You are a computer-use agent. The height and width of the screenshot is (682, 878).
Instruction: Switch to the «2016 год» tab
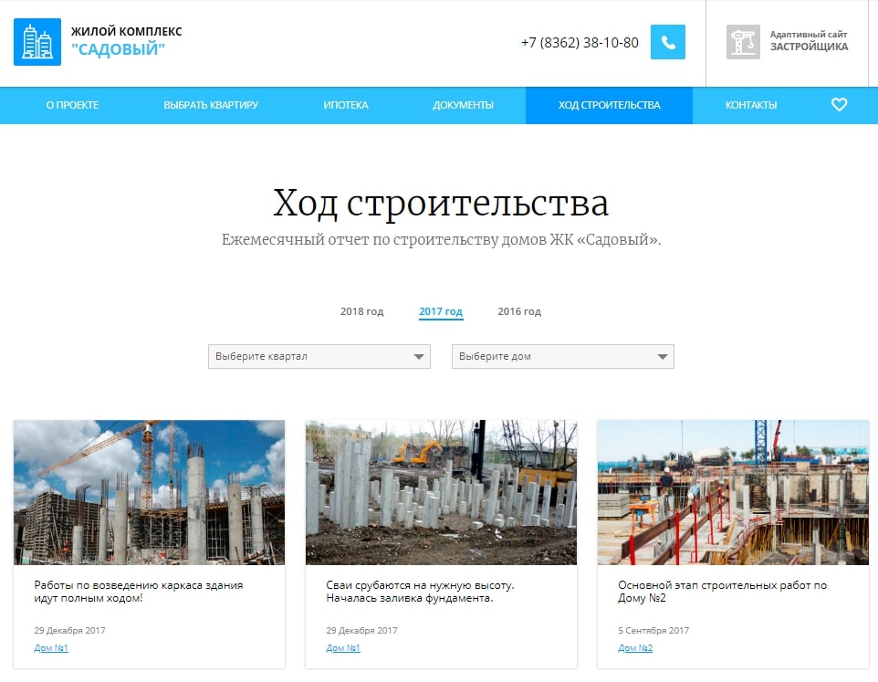click(519, 311)
